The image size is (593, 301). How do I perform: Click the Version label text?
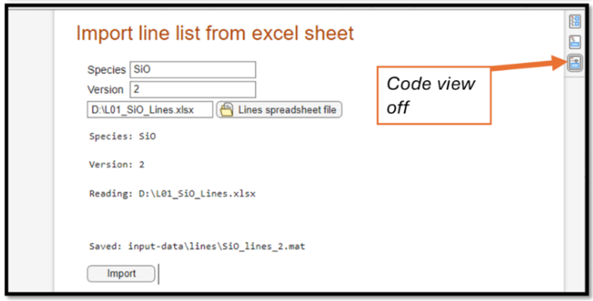(105, 90)
